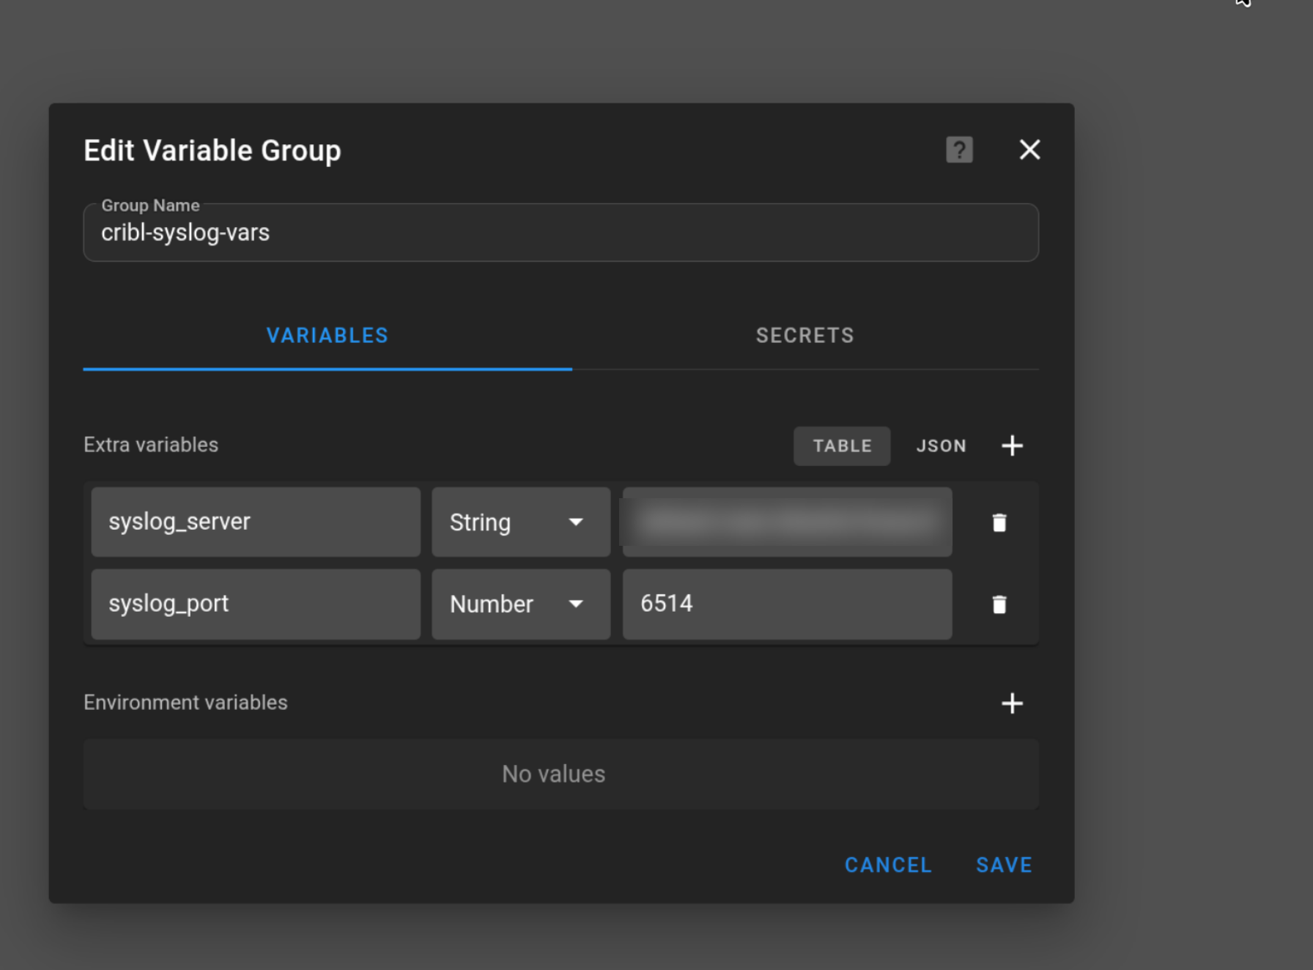The width and height of the screenshot is (1313, 970).
Task: Add a new environment variable
Action: click(x=1012, y=703)
